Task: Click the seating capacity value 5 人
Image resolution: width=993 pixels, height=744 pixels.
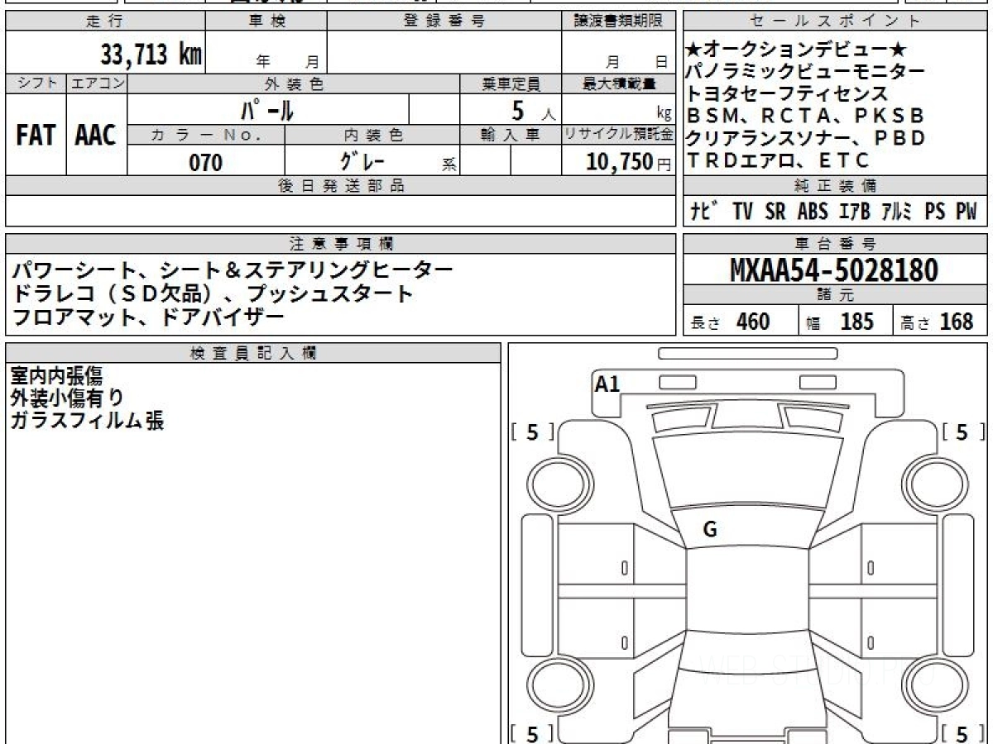Action: point(534,110)
